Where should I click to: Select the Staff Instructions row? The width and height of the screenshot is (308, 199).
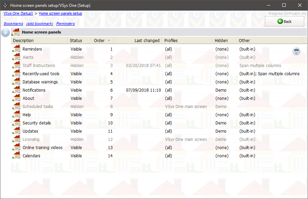(x=39, y=65)
